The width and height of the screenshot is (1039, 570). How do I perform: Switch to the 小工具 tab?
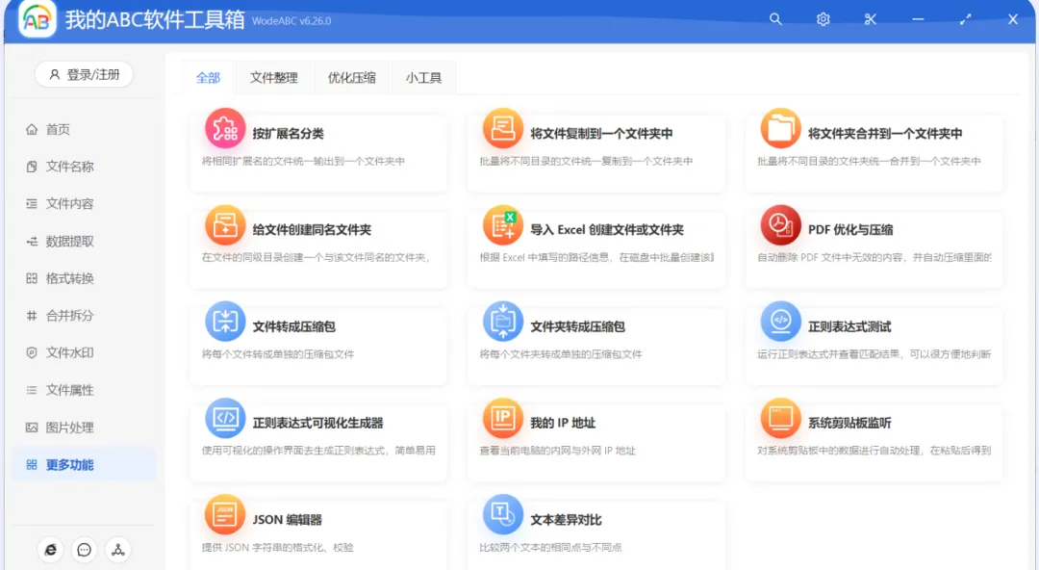[423, 78]
